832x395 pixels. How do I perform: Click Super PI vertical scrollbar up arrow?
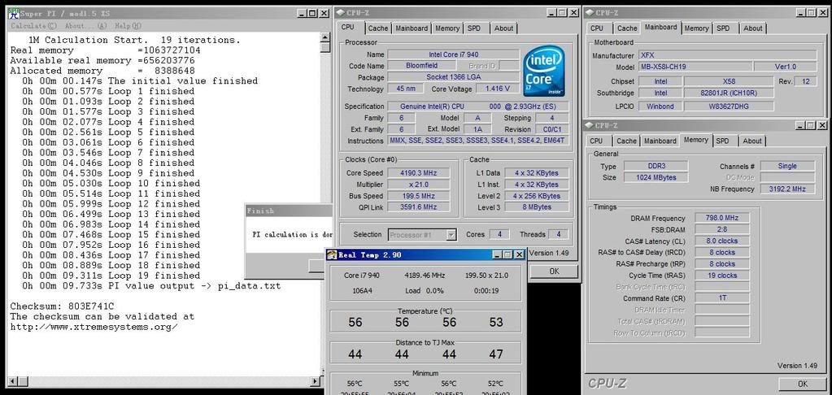[x=325, y=37]
